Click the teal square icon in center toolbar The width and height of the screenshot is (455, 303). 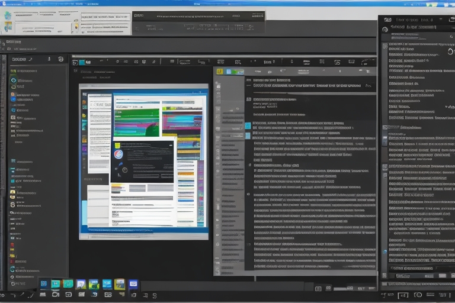point(84,62)
